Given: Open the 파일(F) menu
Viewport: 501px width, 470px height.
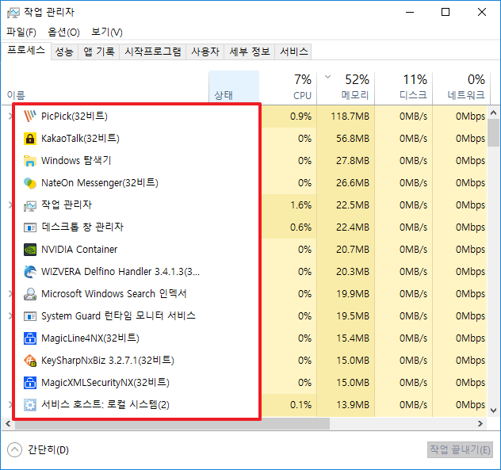Looking at the screenshot, I should [x=21, y=32].
